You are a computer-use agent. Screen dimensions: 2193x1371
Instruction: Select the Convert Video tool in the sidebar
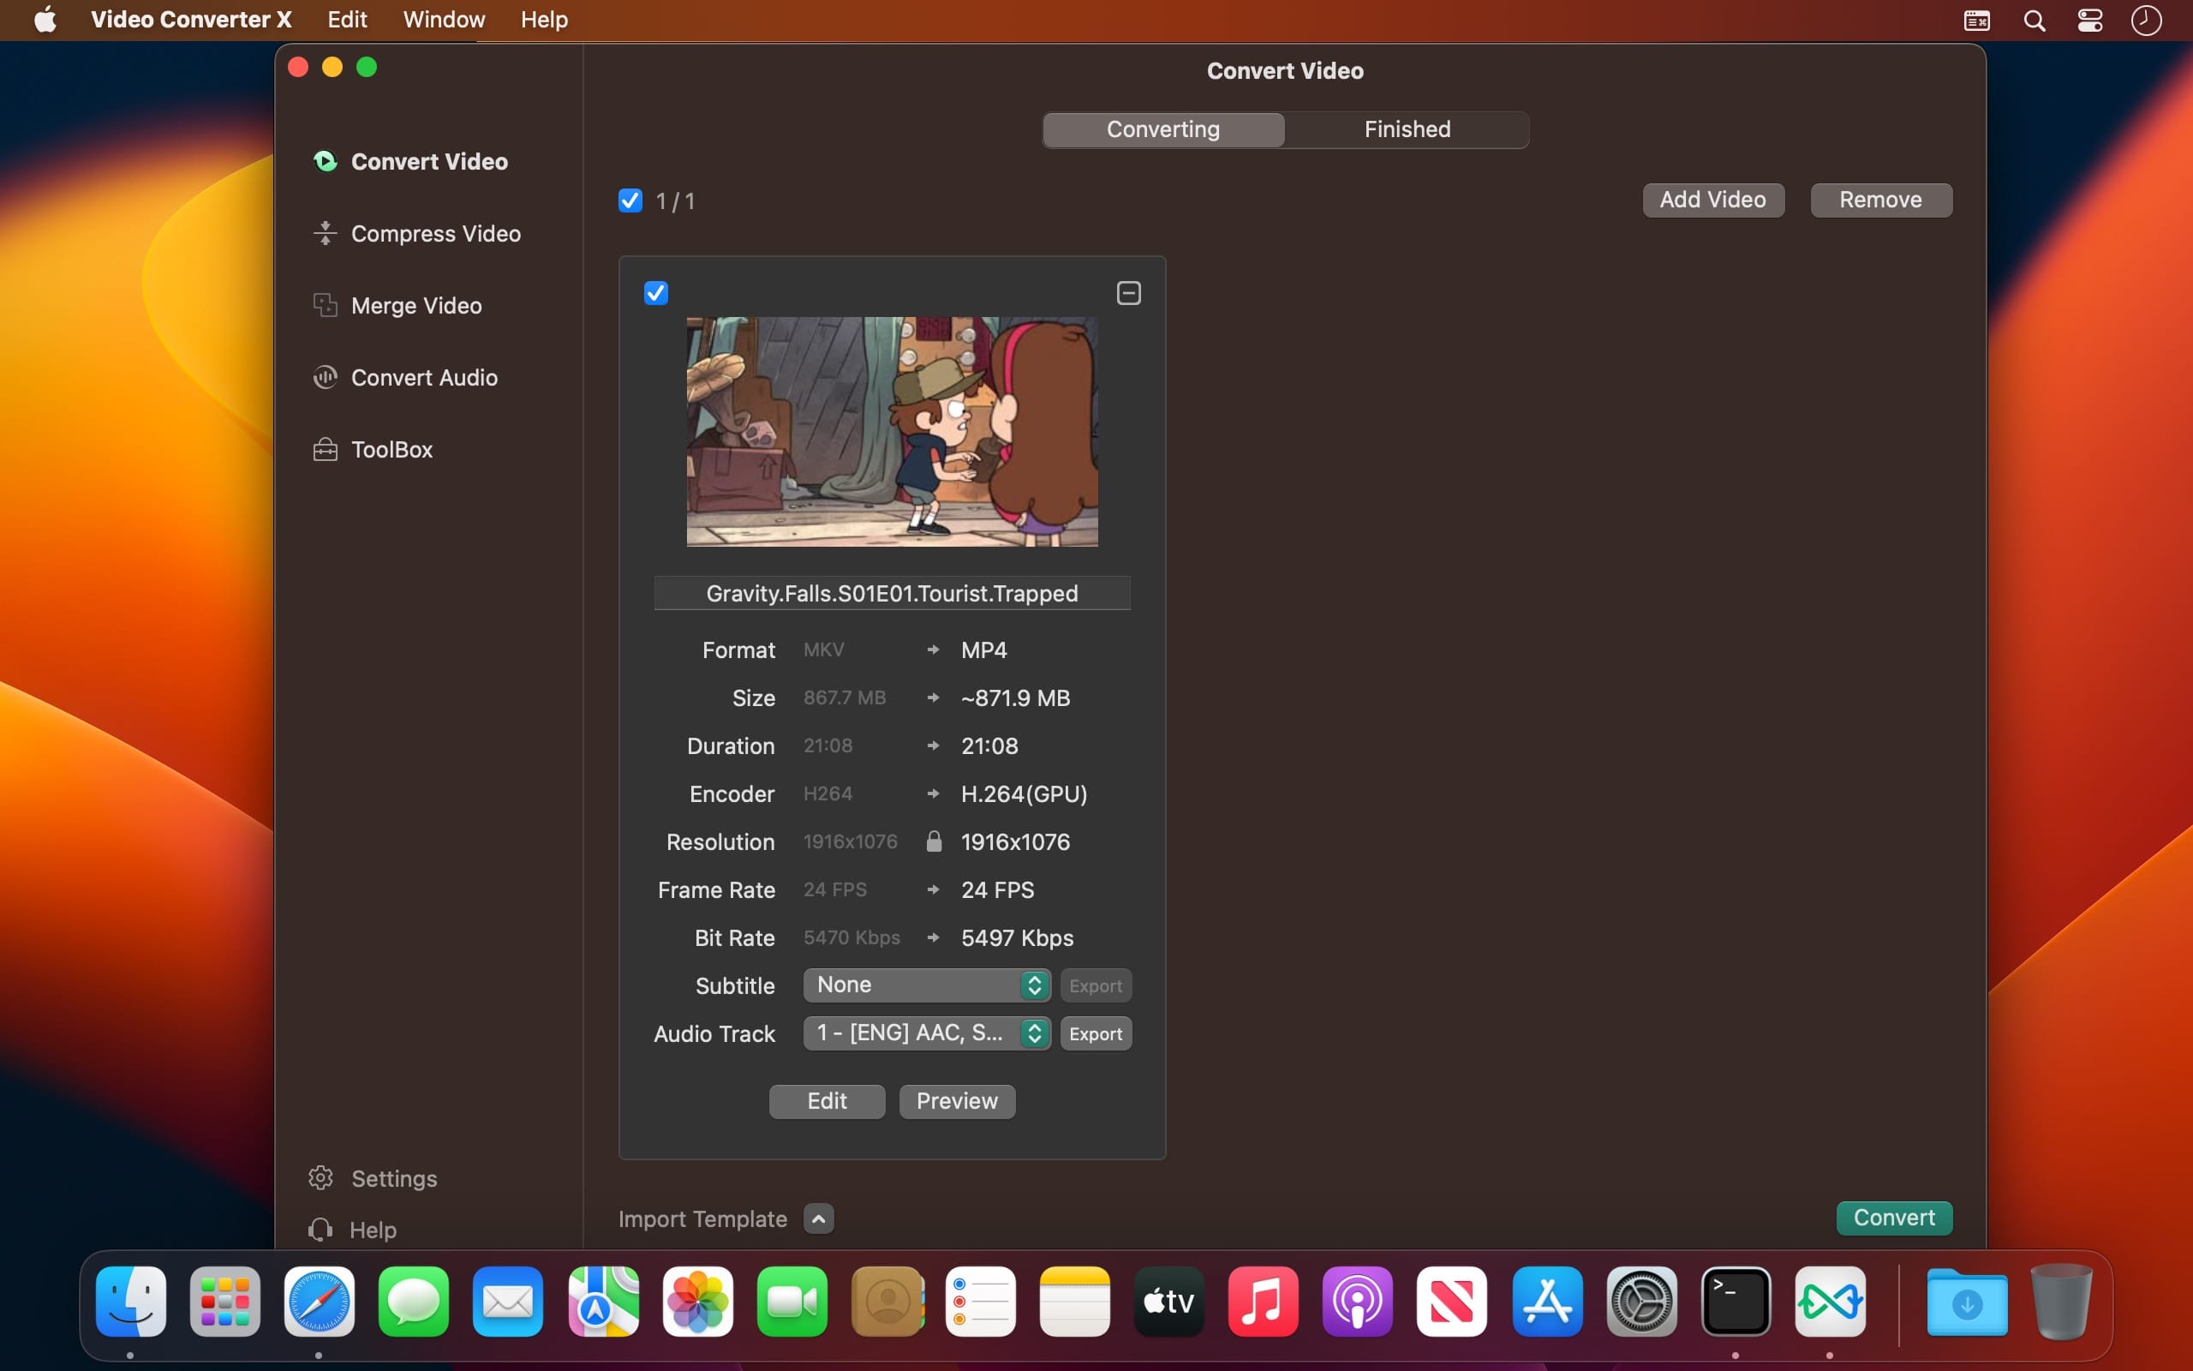(x=428, y=161)
